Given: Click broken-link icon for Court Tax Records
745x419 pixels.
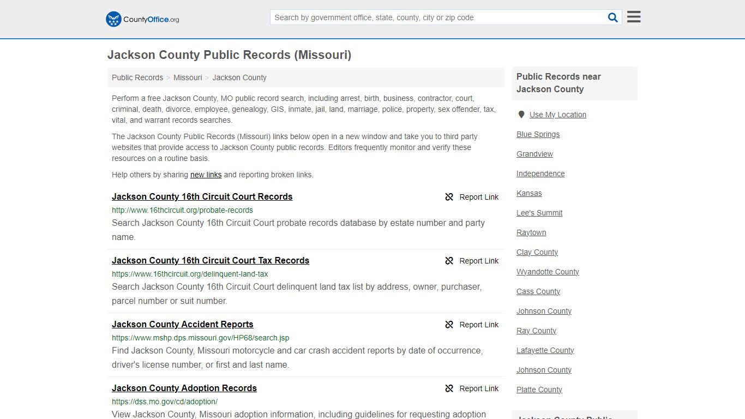Looking at the screenshot, I should click(x=449, y=261).
